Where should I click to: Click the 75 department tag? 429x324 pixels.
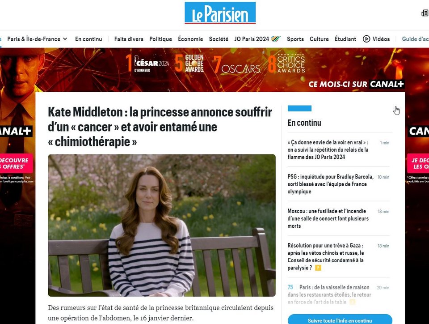(290, 287)
